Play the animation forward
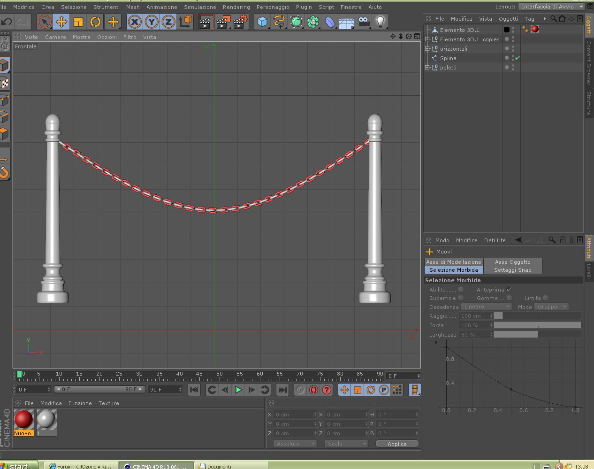The width and height of the screenshot is (594, 469). [x=238, y=390]
